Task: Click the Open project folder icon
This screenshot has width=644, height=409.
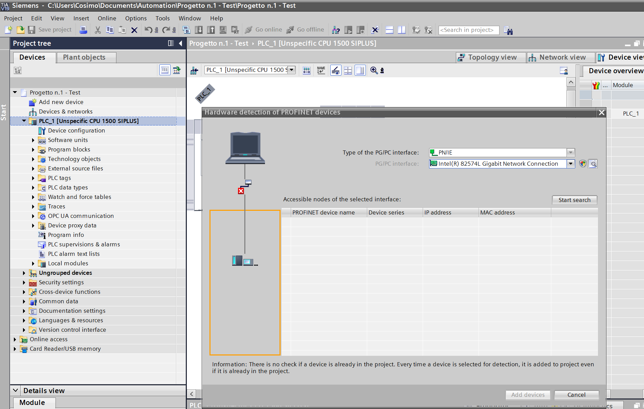Action: point(20,30)
